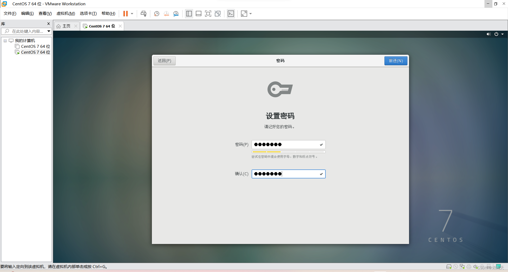Open the console view
Viewport: 508px width, 272px height.
pos(231,13)
